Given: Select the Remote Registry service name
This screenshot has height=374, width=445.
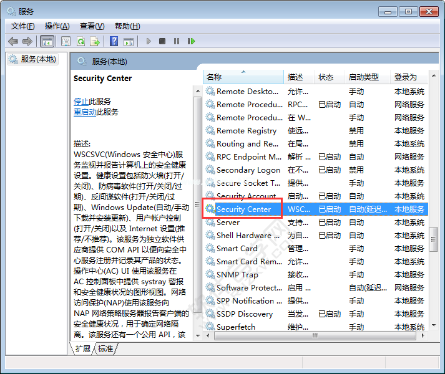Looking at the screenshot, I should 247,131.
